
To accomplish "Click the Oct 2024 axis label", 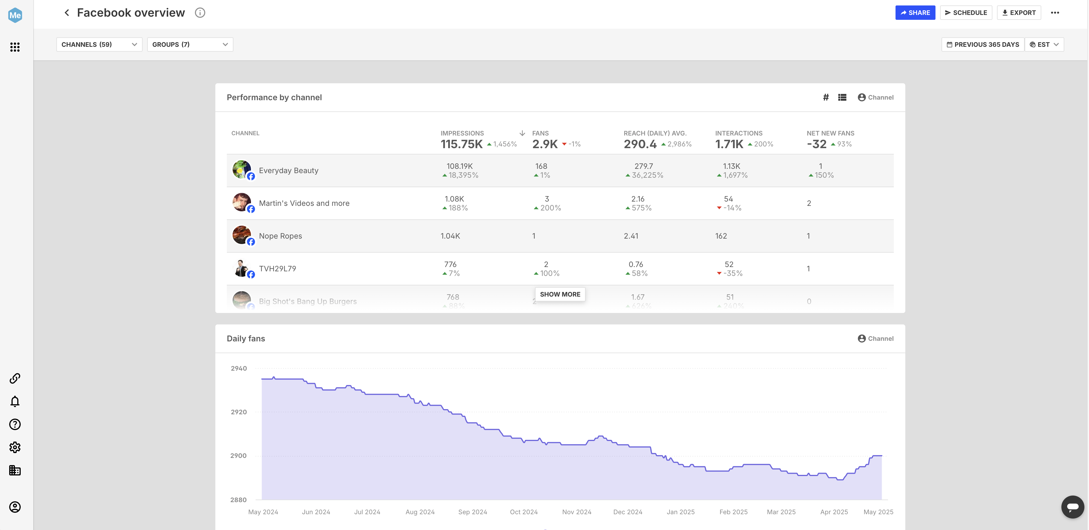I will [523, 512].
